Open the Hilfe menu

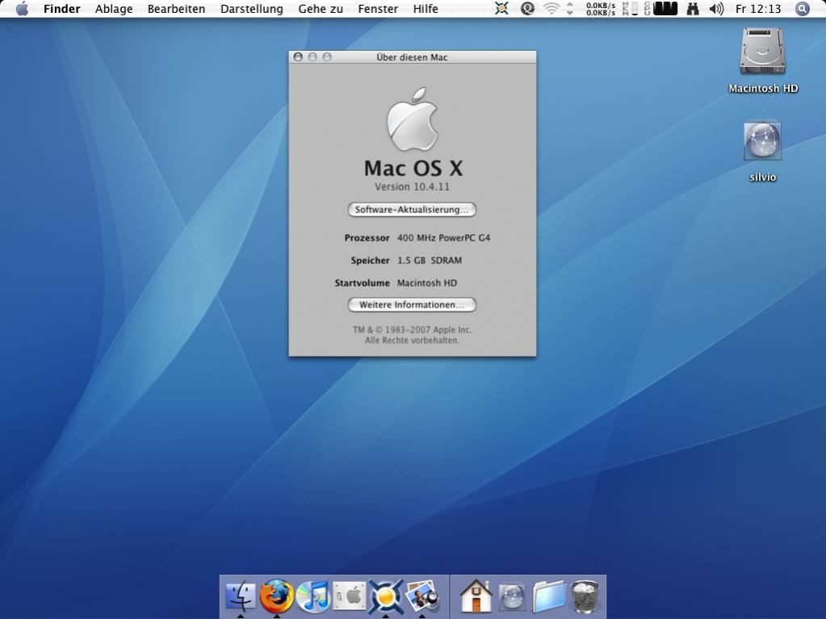click(426, 8)
